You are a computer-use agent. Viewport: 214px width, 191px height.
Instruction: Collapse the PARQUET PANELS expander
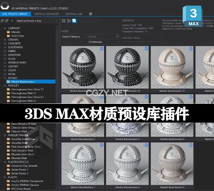pos(1,135)
